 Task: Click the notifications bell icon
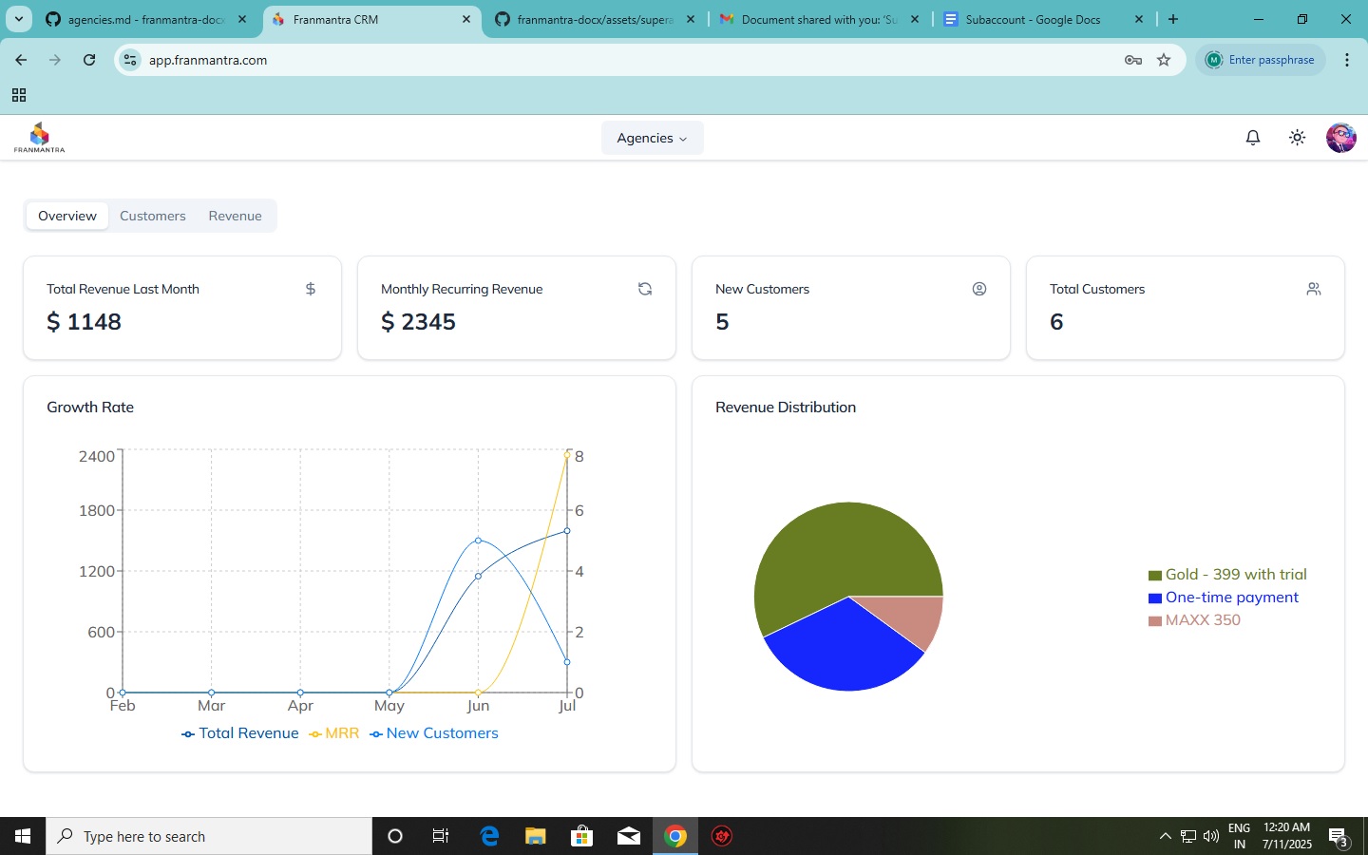click(x=1252, y=138)
